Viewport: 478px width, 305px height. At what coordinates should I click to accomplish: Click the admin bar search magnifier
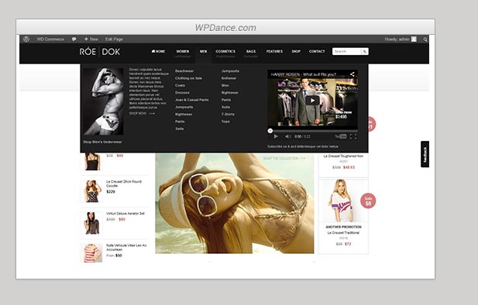(x=425, y=39)
